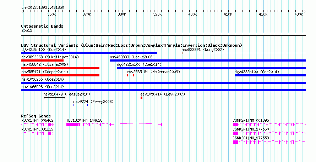The height and width of the screenshot is (162, 316).
Task: Click the RBCK1|NM_031229 label text
Action: pos(37,129)
